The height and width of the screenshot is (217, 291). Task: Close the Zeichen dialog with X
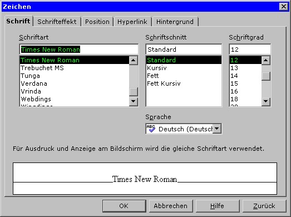(x=284, y=7)
